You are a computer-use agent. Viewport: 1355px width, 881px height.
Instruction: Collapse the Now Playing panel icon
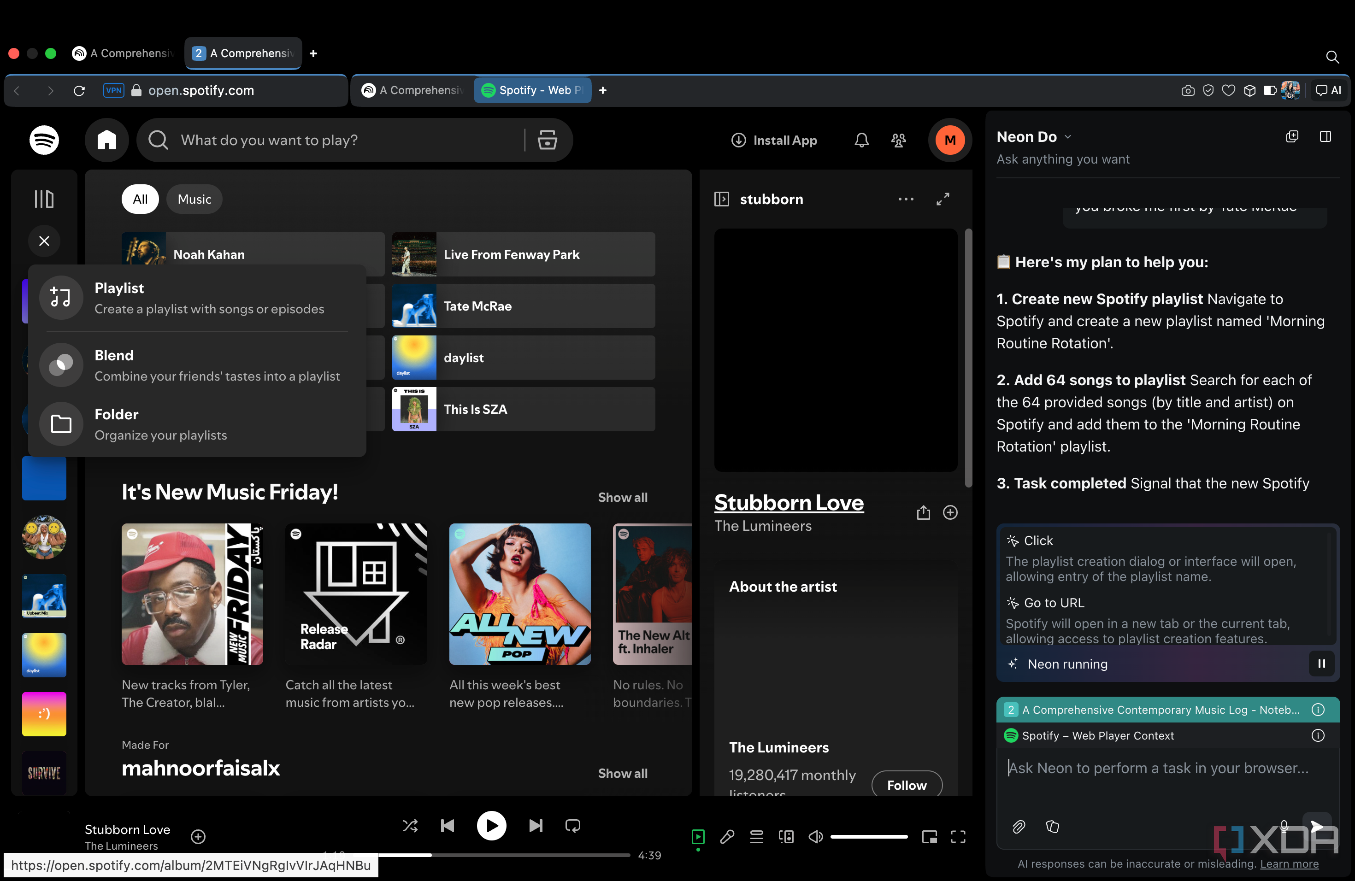[x=721, y=199]
